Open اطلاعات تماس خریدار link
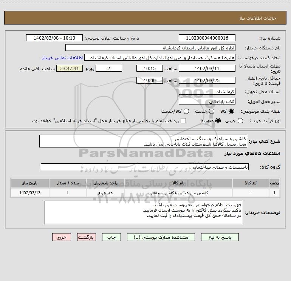Image resolution: width=291 pixels, height=281 pixels. pyautogui.click(x=62, y=58)
